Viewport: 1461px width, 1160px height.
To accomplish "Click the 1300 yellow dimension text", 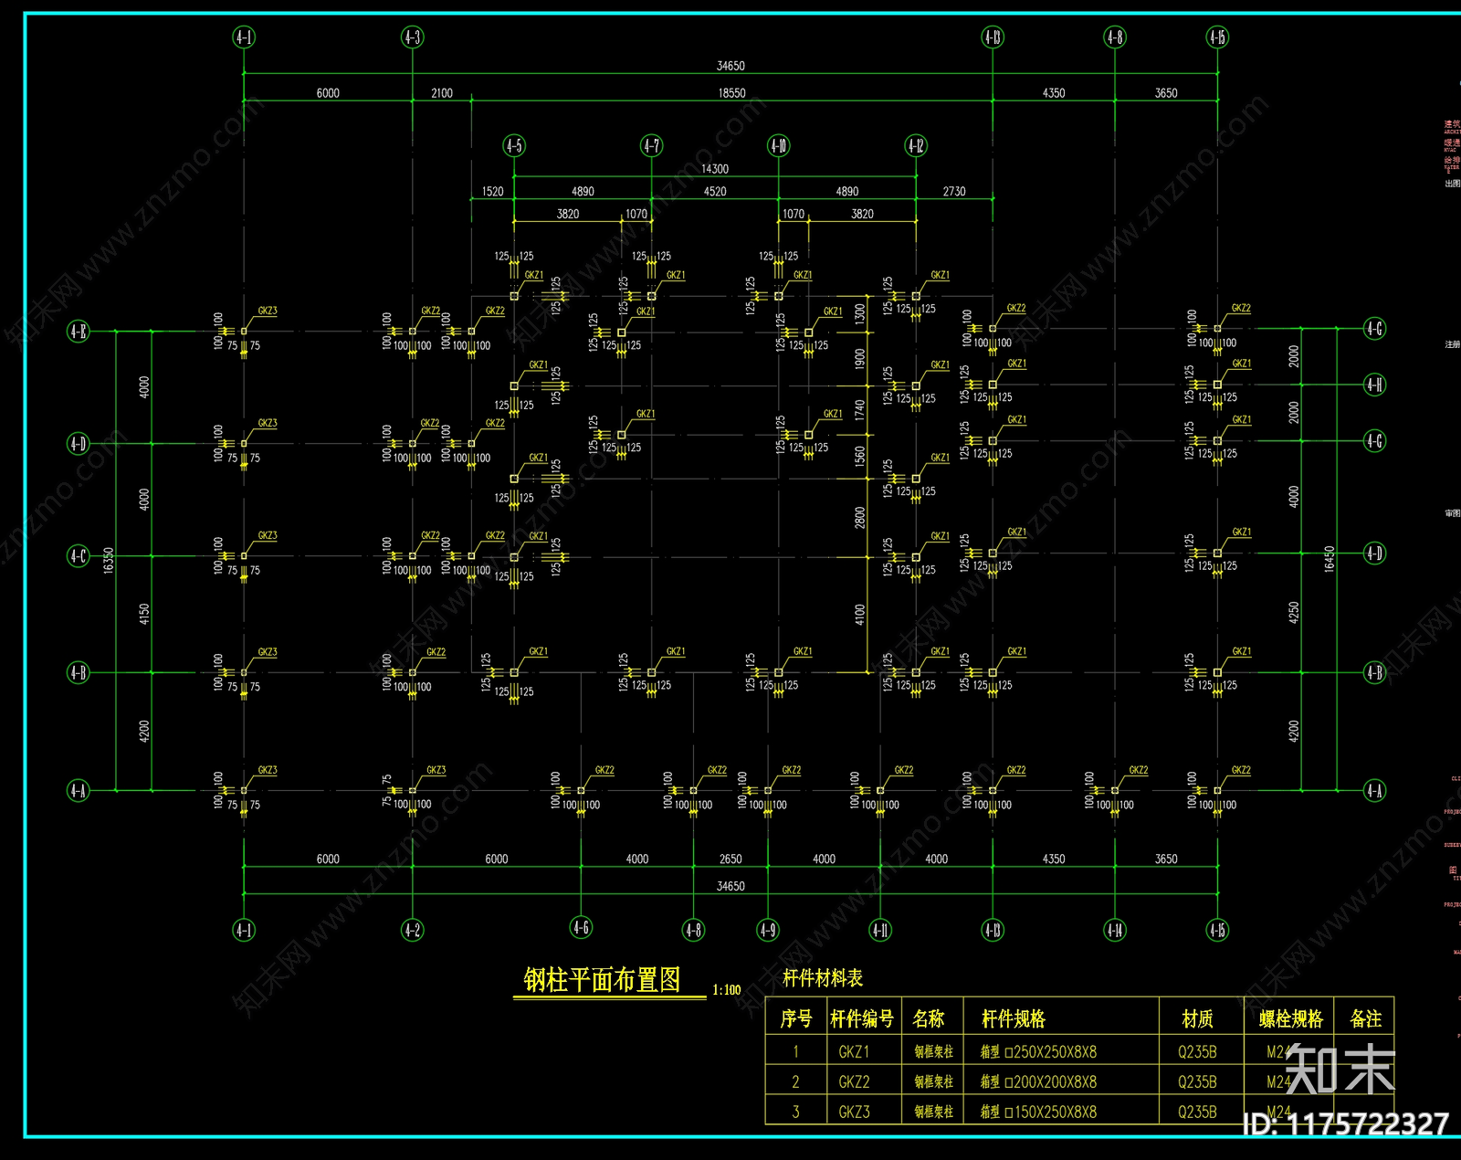I will pyautogui.click(x=859, y=314).
